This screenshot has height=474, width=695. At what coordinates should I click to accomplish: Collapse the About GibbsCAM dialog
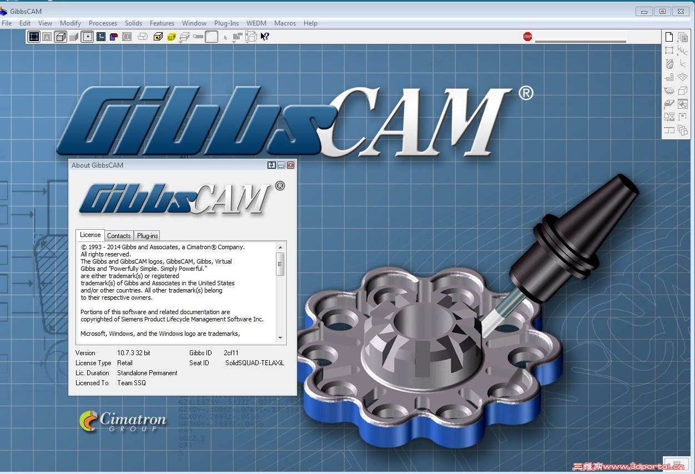[x=281, y=165]
